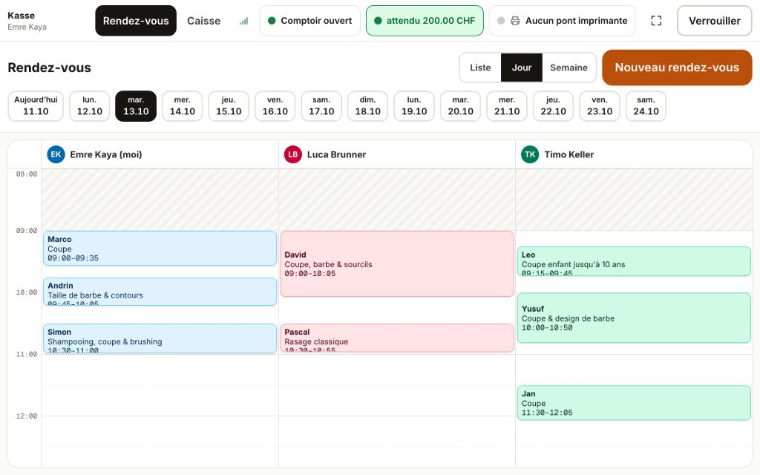Select date sam. 17.10
Image resolution: width=760 pixels, height=475 pixels.
click(321, 105)
